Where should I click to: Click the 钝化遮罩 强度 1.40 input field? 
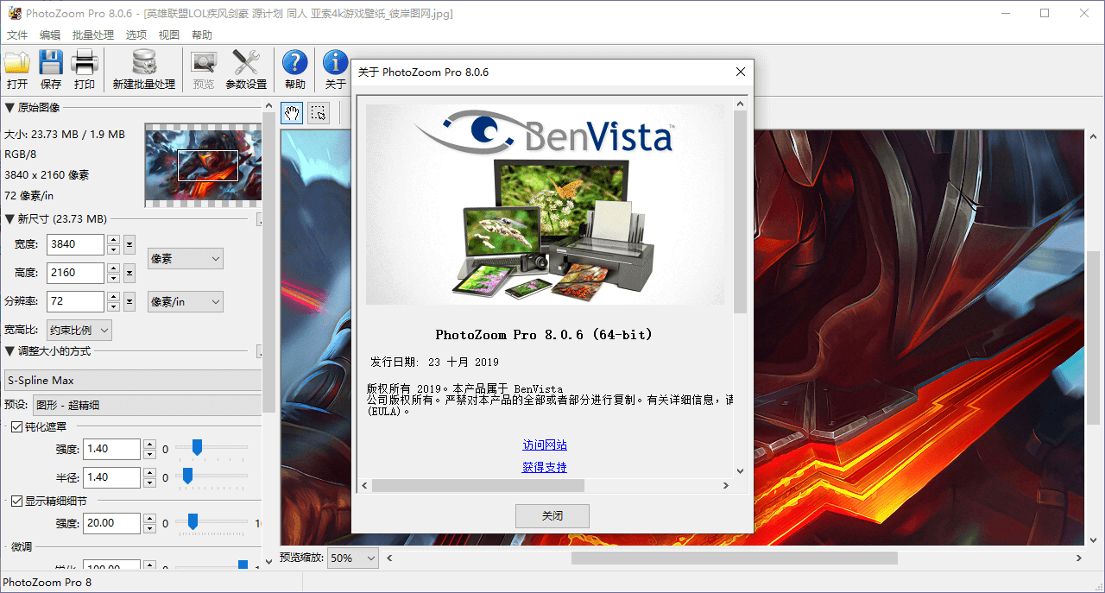111,449
